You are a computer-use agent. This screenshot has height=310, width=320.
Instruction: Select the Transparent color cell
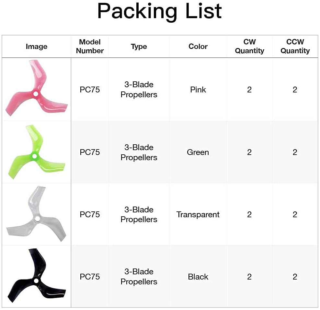(198, 214)
